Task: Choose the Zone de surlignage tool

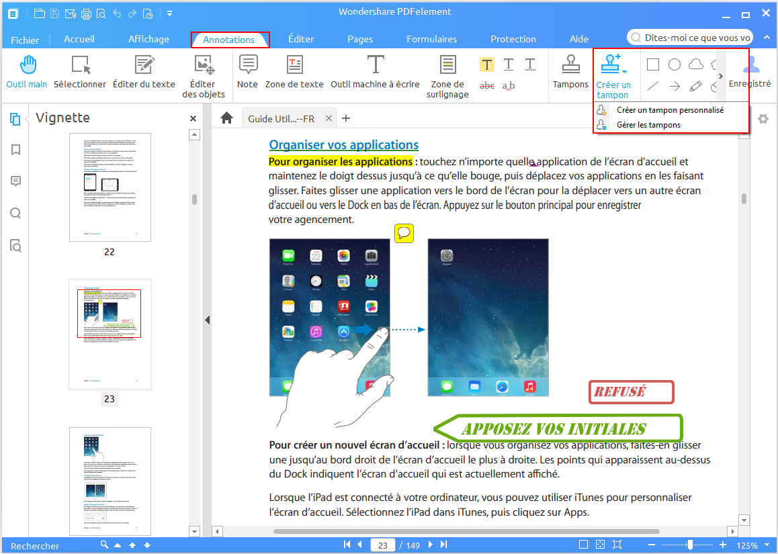Action: 447,77
